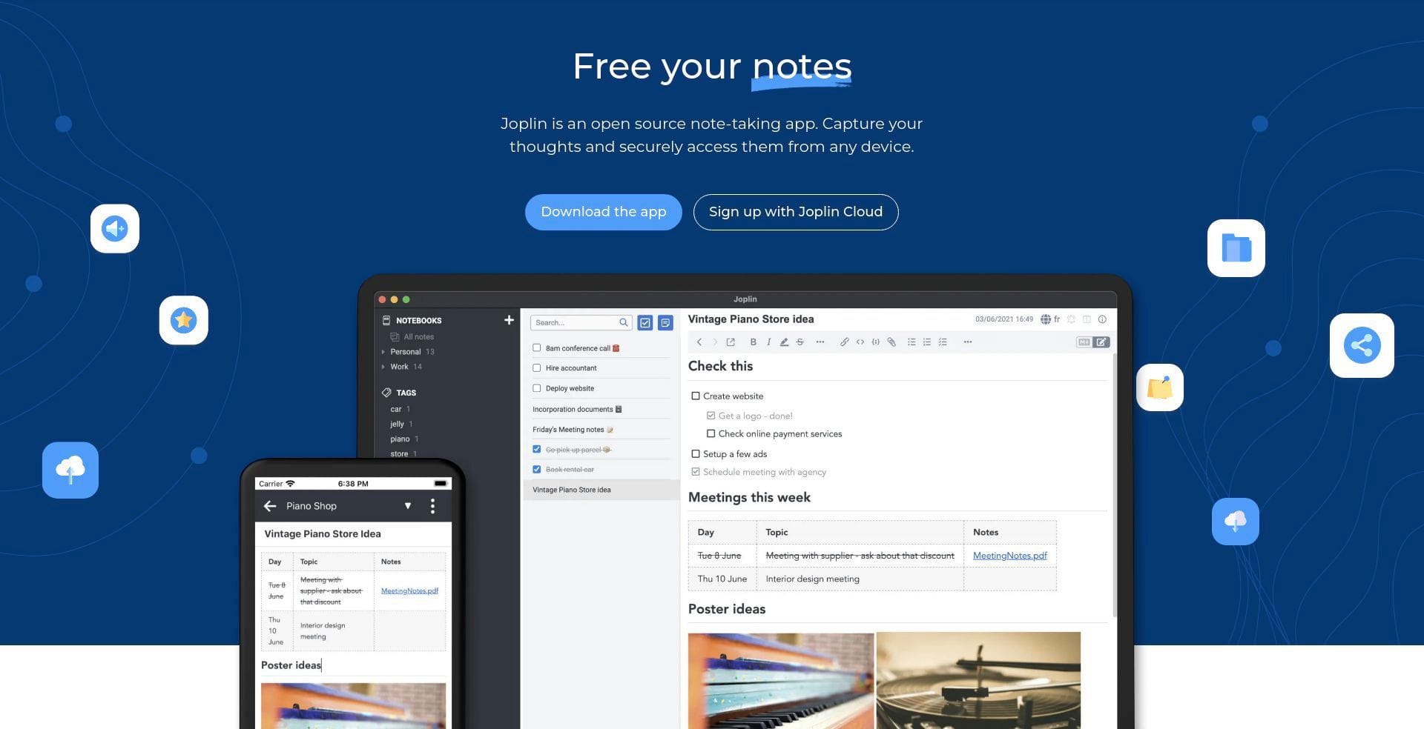The image size is (1424, 729).
Task: Set an alarm with the bell icon
Action: tap(1071, 319)
